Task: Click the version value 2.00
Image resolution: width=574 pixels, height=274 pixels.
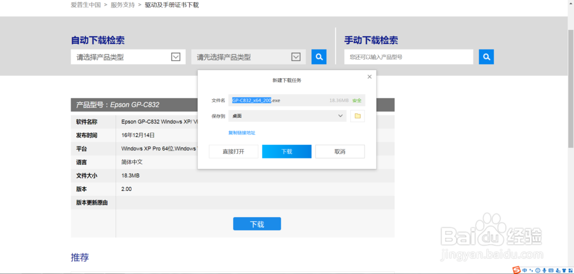Action: pos(126,190)
